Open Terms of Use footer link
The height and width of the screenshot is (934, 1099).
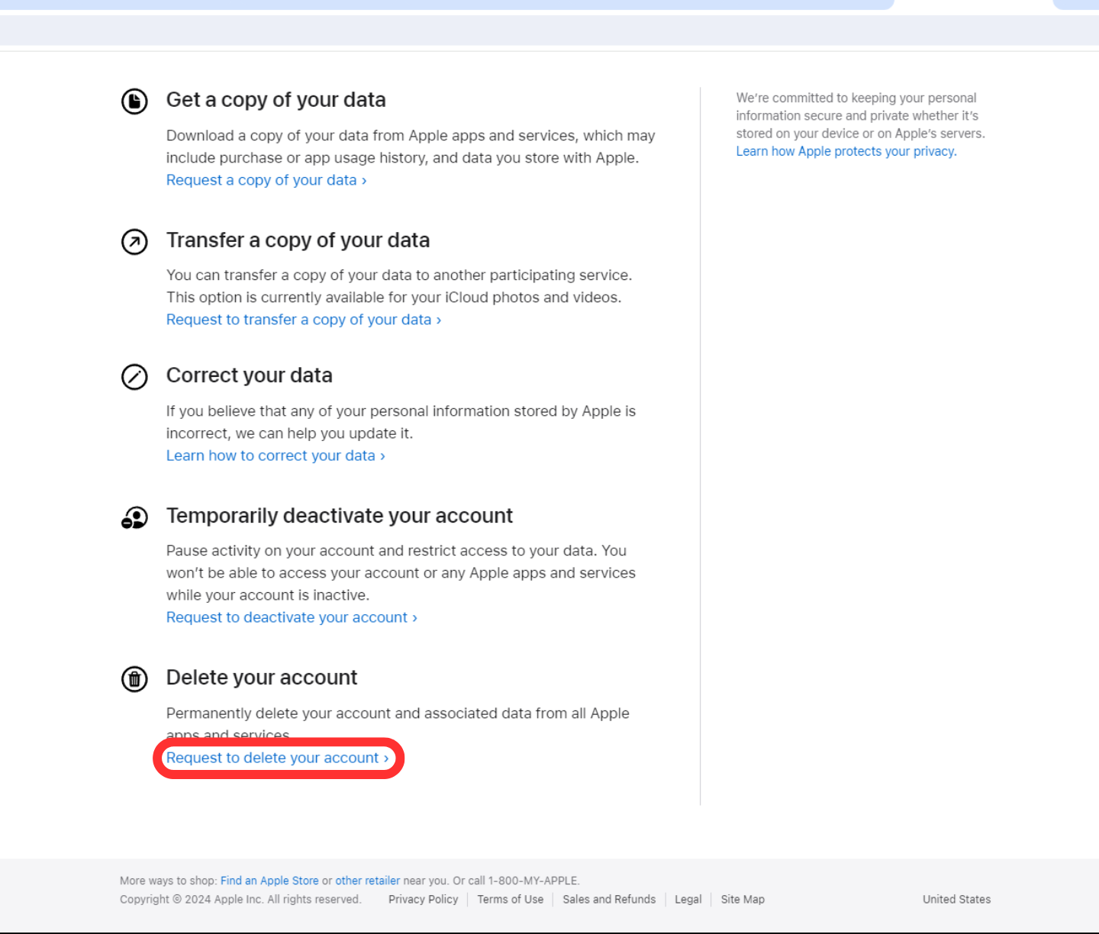pos(510,900)
